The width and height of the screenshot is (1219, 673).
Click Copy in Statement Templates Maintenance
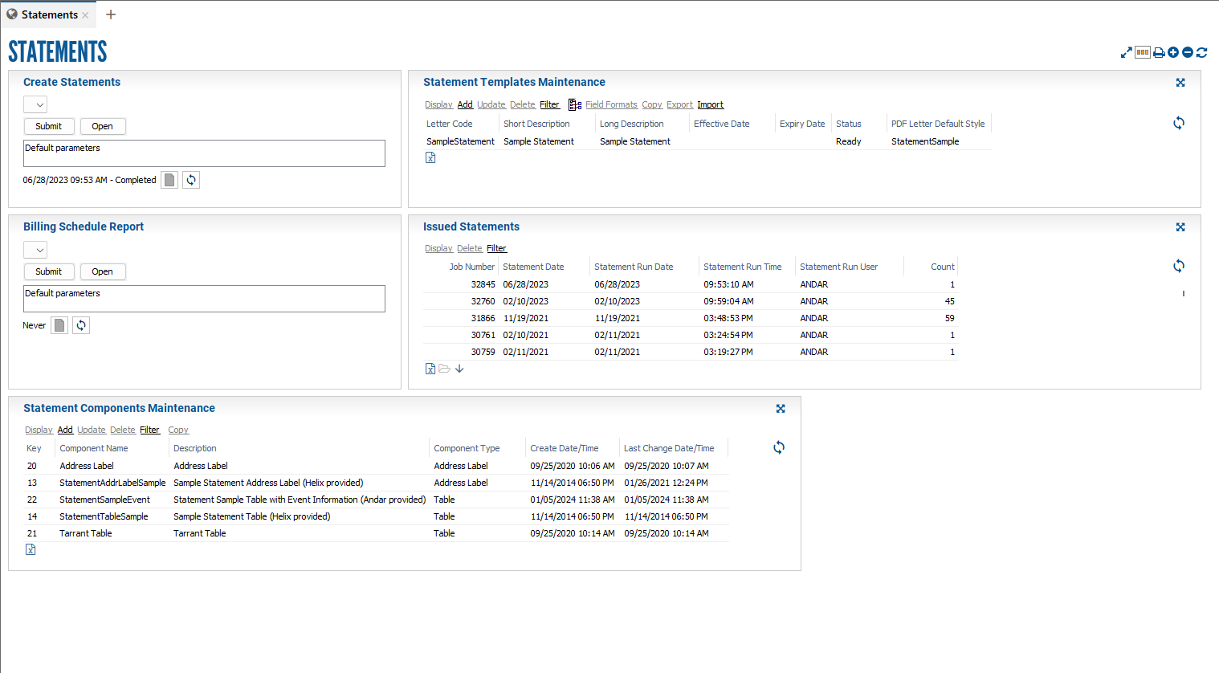(x=652, y=104)
